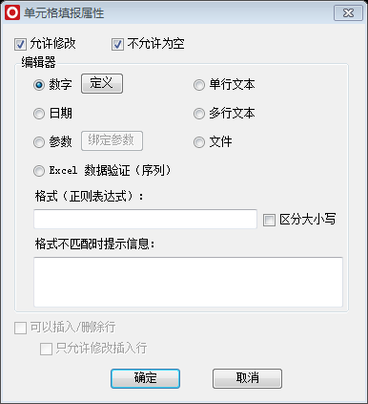Click the 绑定参数 button
Screen dimensions: 368x404
(112, 140)
